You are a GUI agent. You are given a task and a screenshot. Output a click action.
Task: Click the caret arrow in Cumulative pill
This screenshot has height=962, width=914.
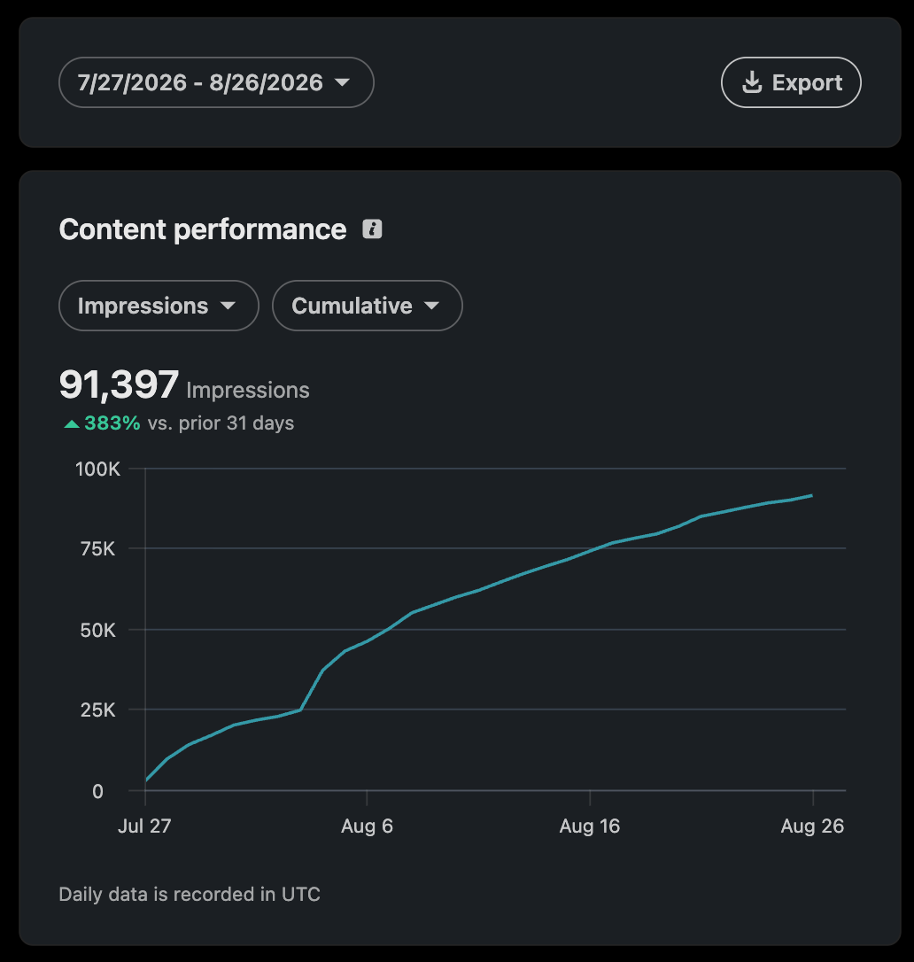[431, 306]
